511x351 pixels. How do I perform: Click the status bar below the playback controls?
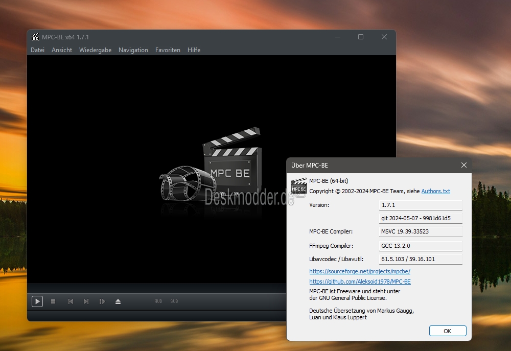157,315
